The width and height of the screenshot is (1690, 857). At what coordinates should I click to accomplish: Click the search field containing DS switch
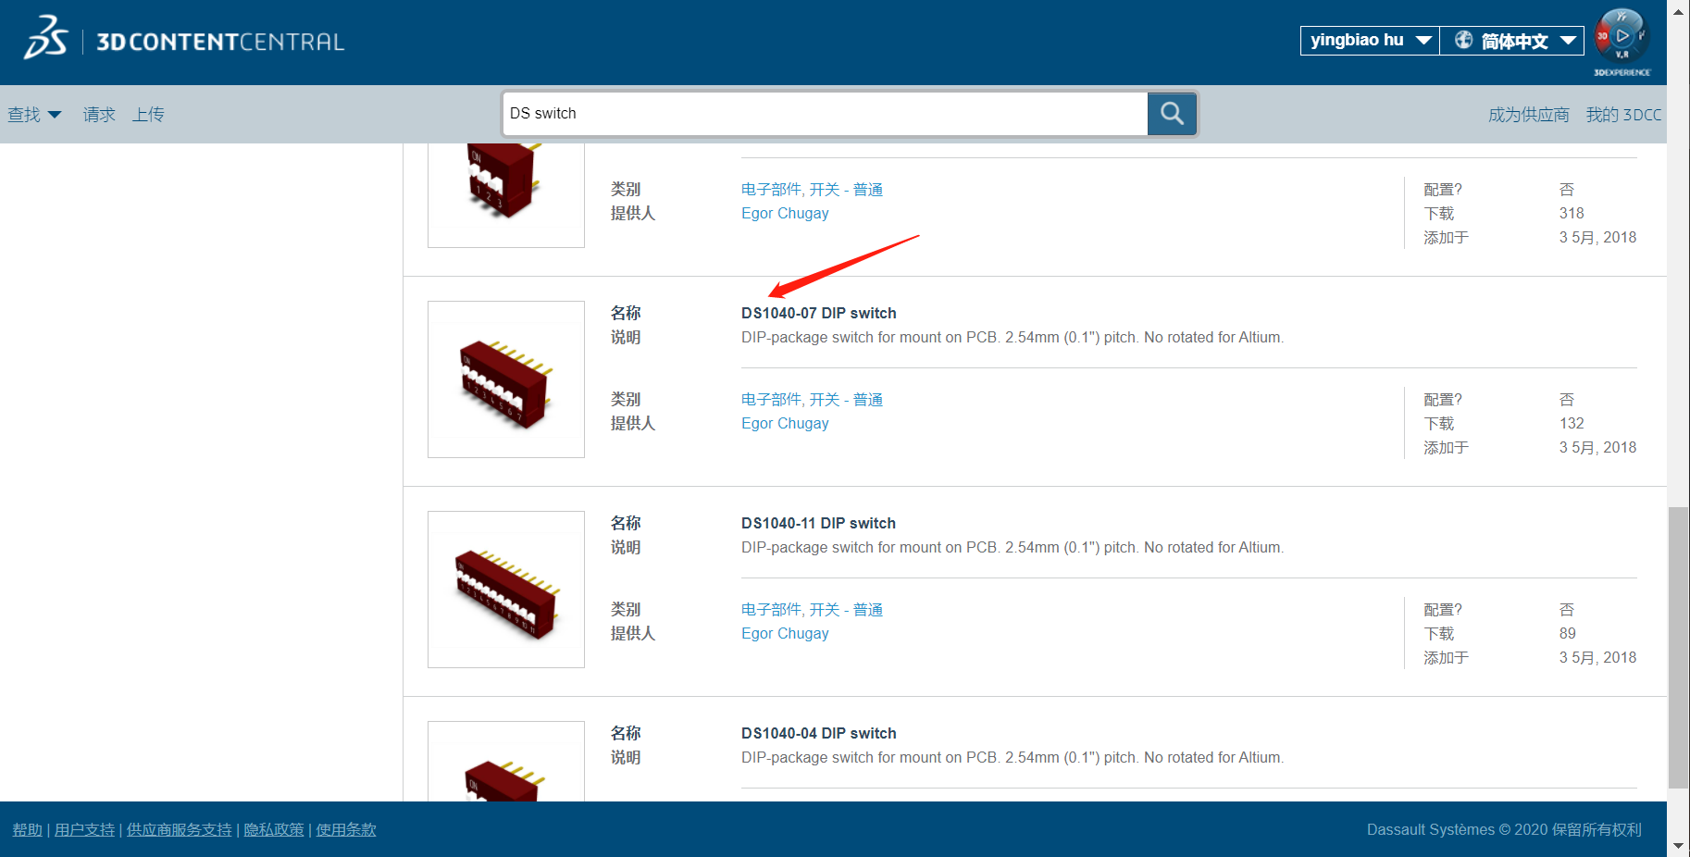coord(826,113)
